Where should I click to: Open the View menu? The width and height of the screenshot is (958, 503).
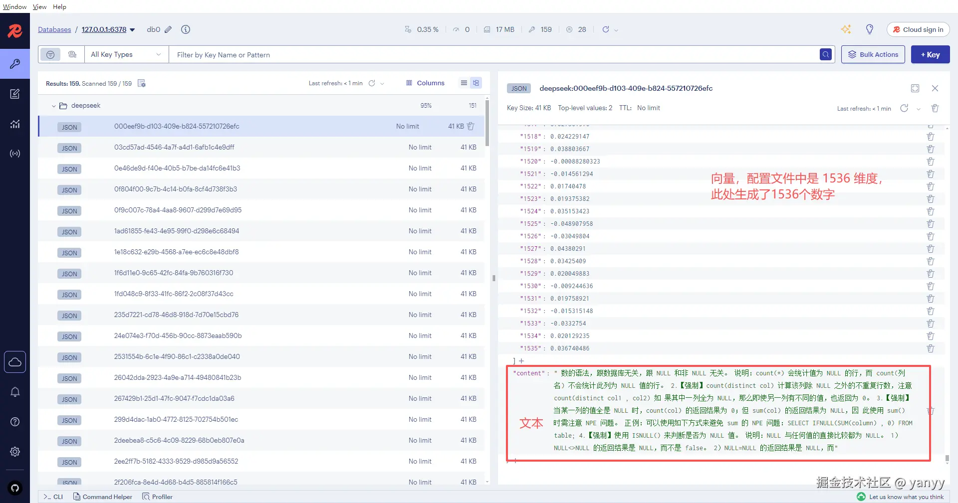[x=39, y=6]
